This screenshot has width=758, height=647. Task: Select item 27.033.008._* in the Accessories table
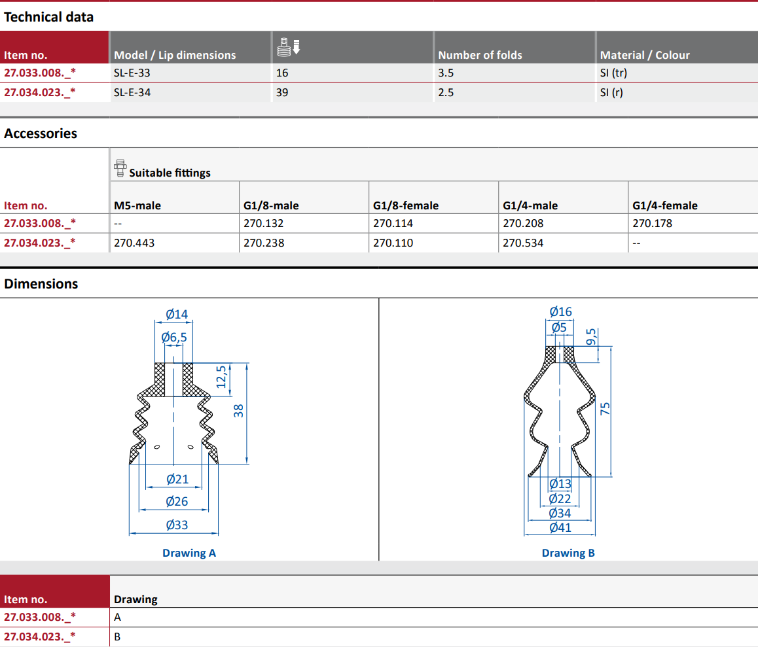coord(40,223)
